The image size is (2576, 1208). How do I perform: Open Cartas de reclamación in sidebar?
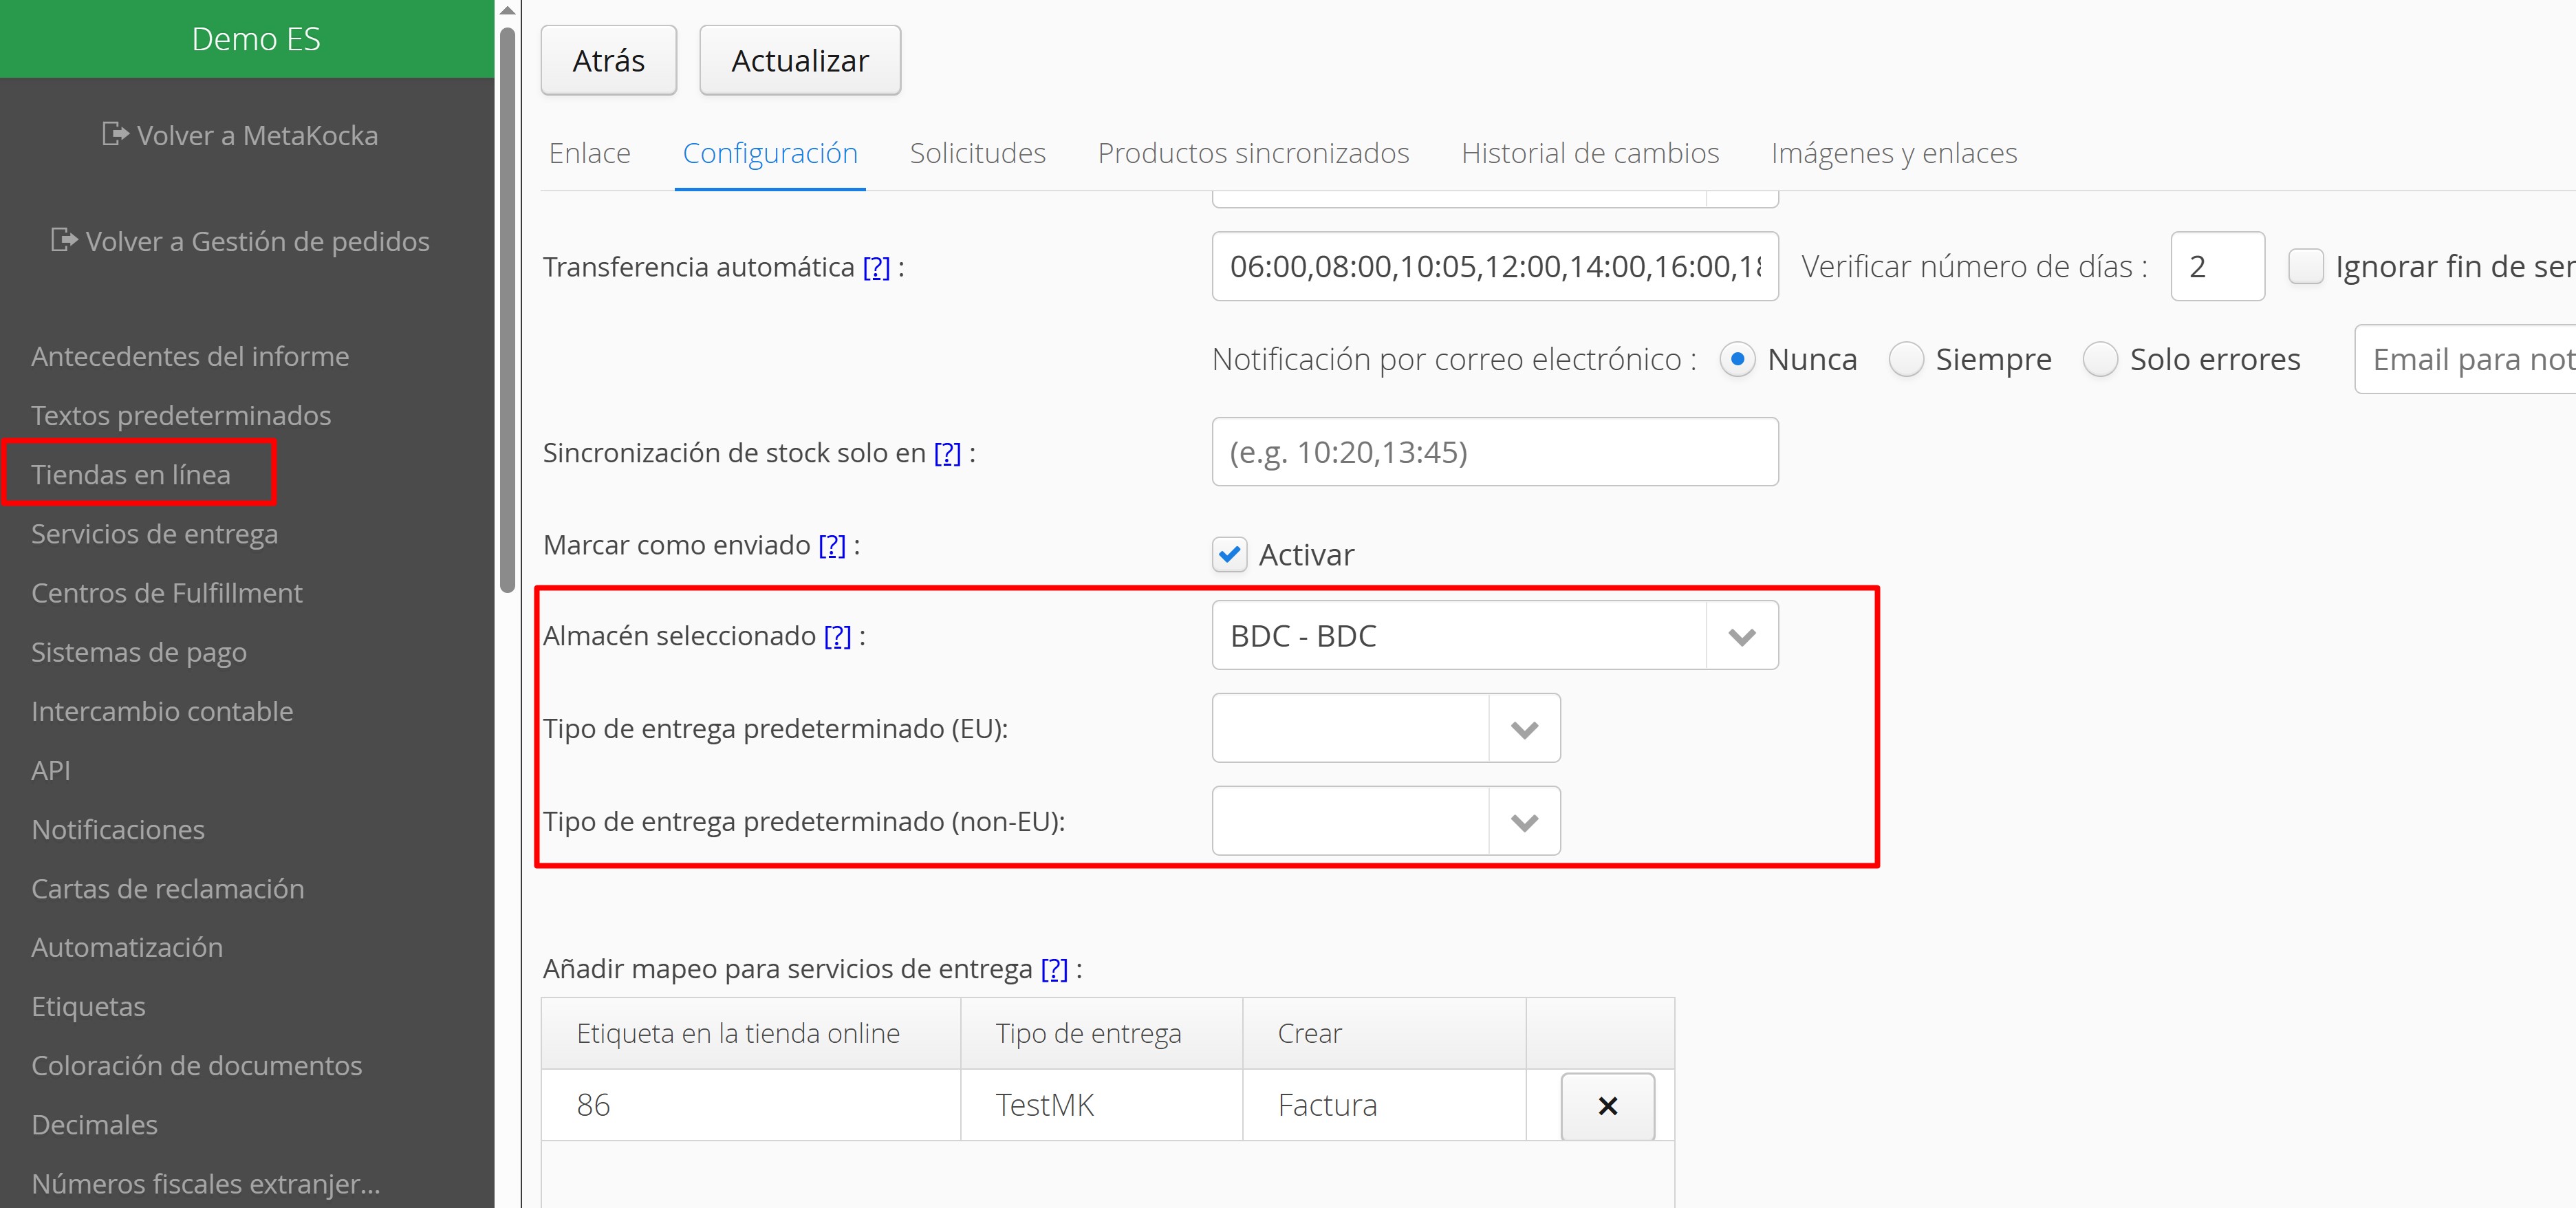click(168, 888)
